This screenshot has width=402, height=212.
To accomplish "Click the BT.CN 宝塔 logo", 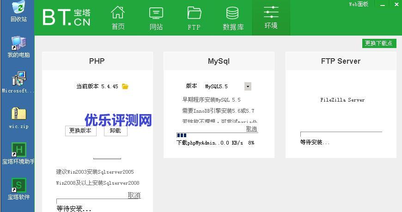I will pos(67,18).
